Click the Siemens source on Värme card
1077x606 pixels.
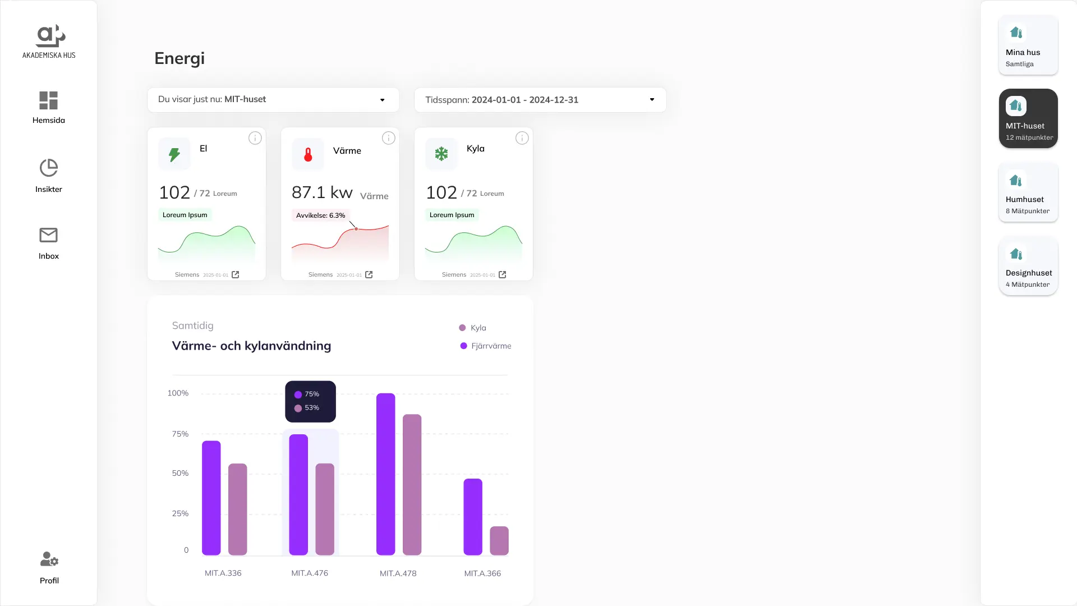point(321,275)
